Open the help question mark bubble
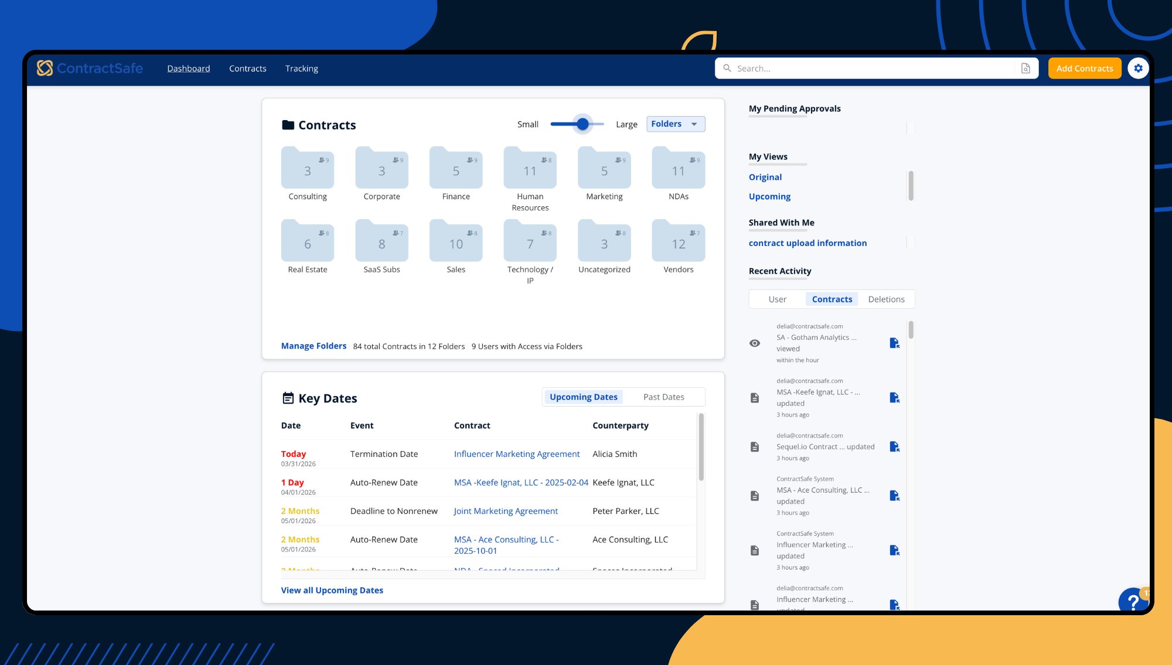1172x665 pixels. [x=1133, y=601]
